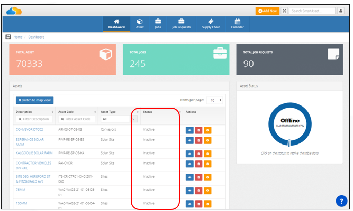Open gear for ESPERANCE SOLAR FARM
The width and height of the screenshot is (353, 211).
tap(207, 140)
